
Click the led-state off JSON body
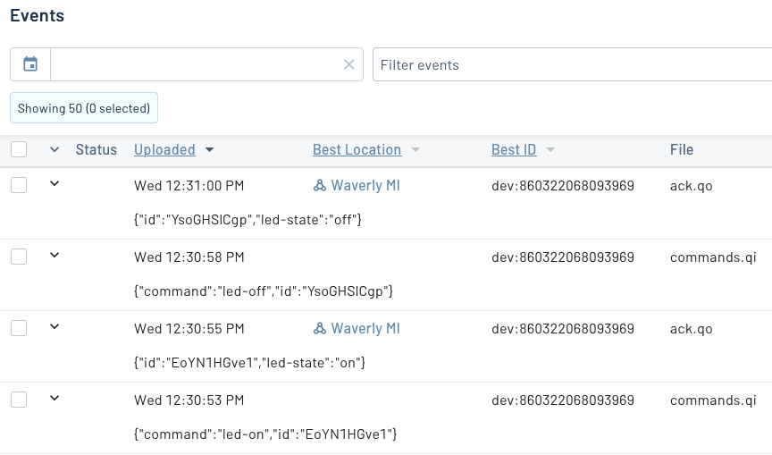[x=248, y=220]
